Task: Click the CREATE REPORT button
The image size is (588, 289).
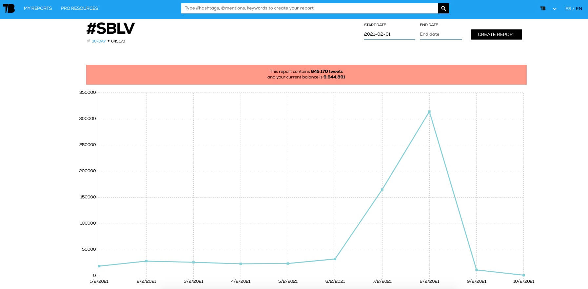Action: click(x=497, y=34)
